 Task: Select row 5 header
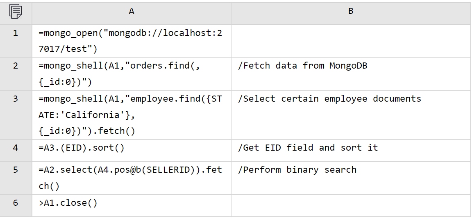16,169
